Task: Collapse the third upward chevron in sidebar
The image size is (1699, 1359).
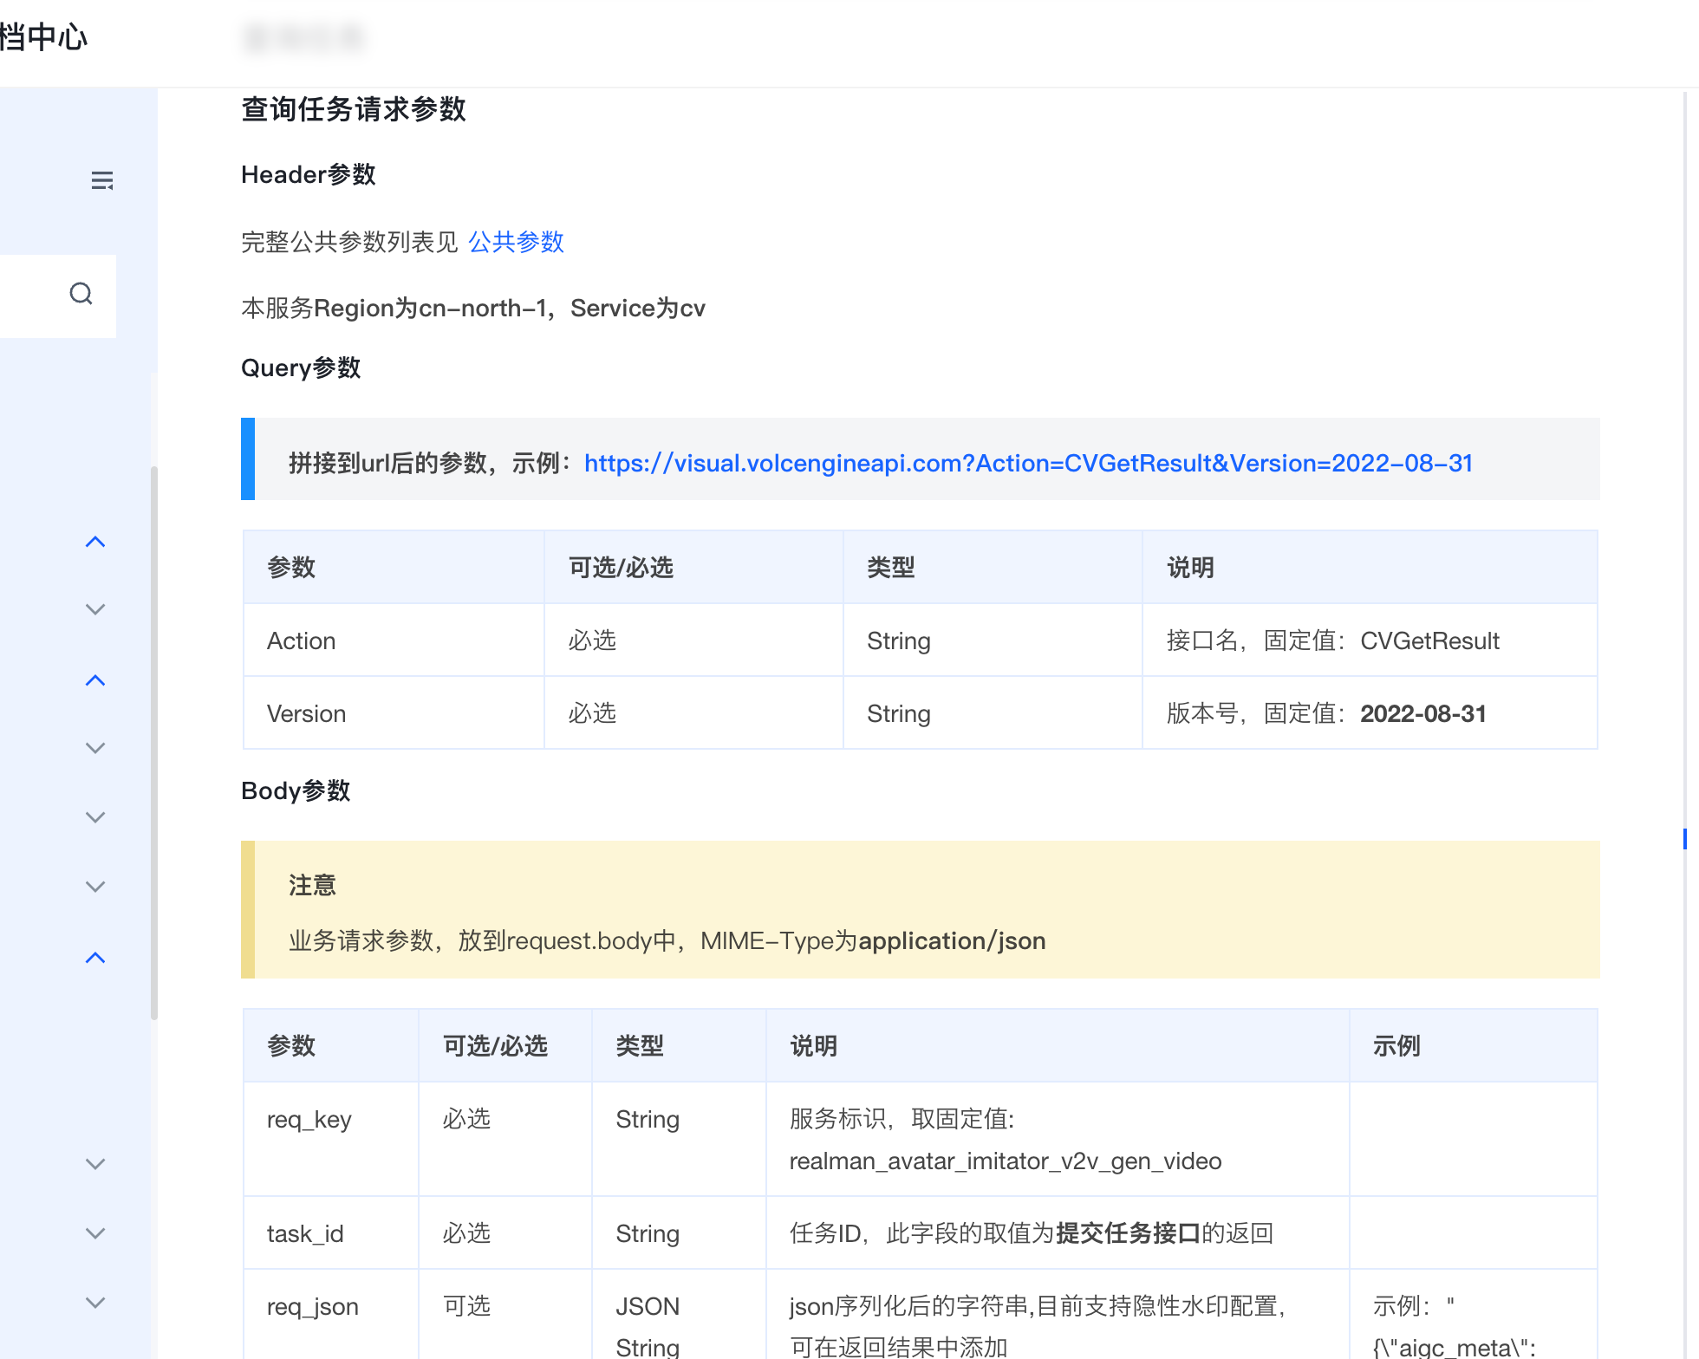Action: click(95, 958)
